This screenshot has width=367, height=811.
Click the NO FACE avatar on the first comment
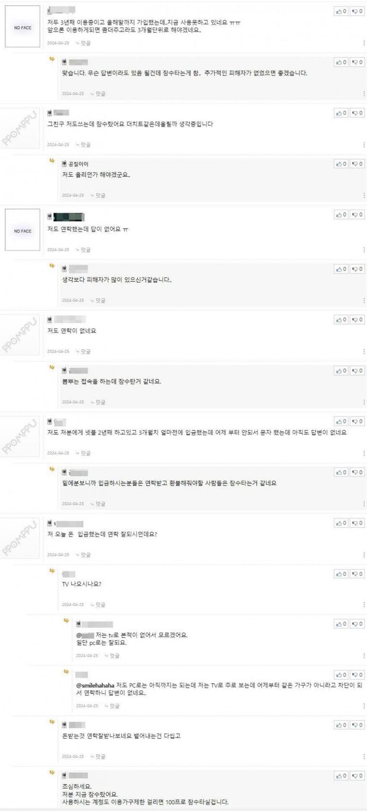point(23,27)
